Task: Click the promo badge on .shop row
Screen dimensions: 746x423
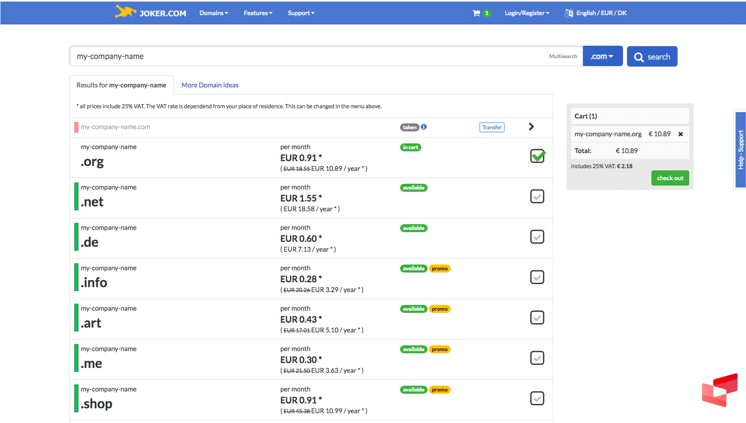Action: pyautogui.click(x=440, y=390)
